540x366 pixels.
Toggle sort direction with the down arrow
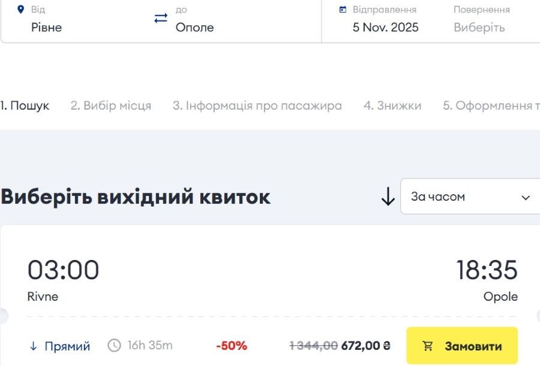(388, 196)
